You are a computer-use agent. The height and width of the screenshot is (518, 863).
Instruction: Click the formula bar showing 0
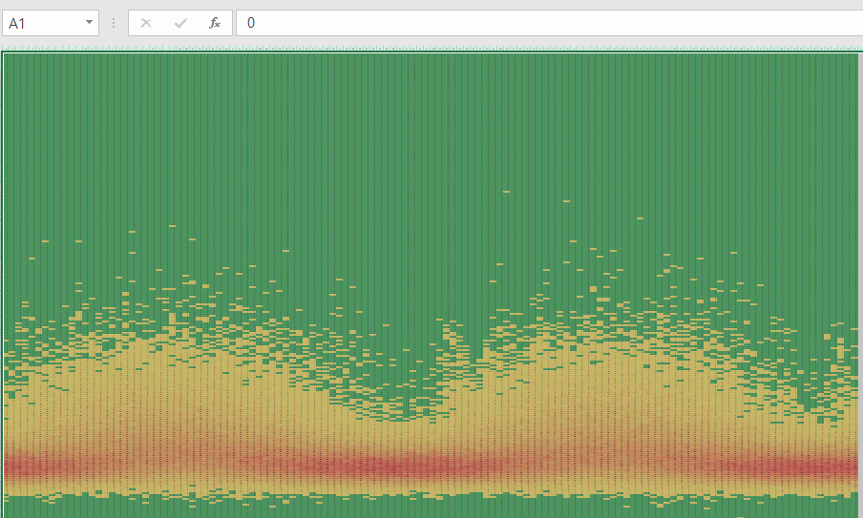[x=549, y=23]
